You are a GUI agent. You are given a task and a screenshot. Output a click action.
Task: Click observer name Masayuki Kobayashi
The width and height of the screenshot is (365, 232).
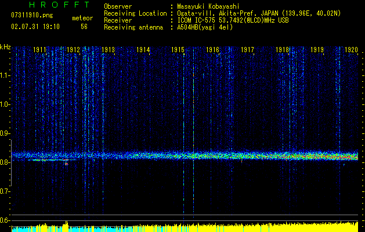click(208, 6)
